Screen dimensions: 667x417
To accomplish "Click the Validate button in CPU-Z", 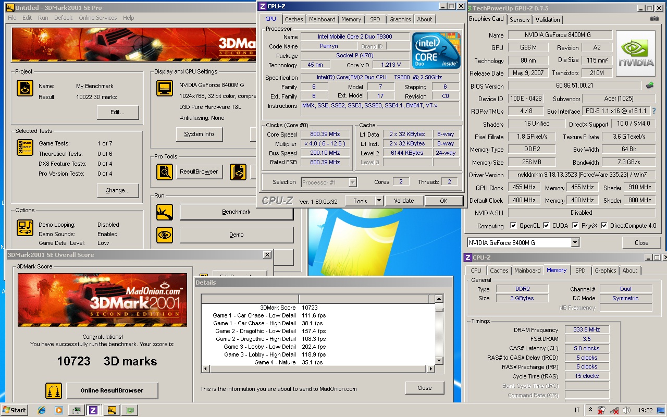I will pos(404,201).
